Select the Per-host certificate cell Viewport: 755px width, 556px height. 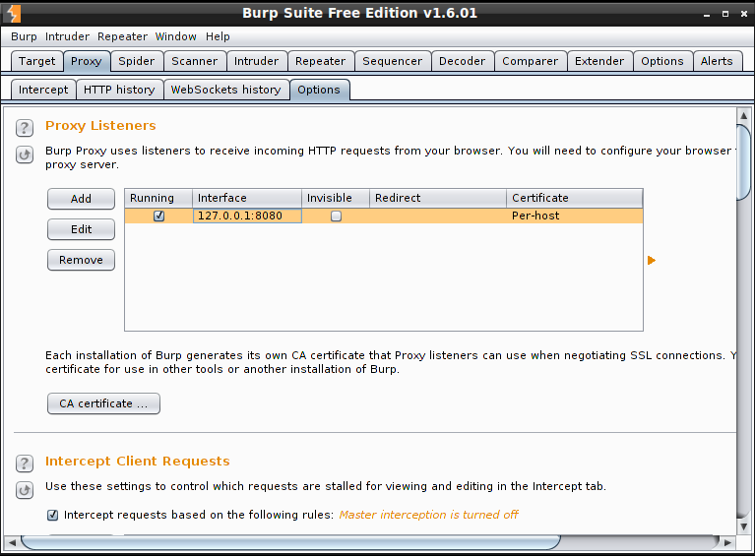point(575,216)
